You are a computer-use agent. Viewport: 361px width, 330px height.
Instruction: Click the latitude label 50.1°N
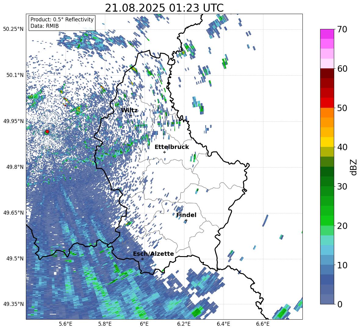tap(15, 75)
